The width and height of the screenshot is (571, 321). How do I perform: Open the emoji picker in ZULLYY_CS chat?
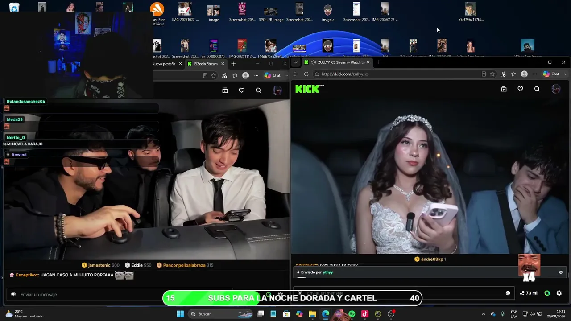coord(508,293)
